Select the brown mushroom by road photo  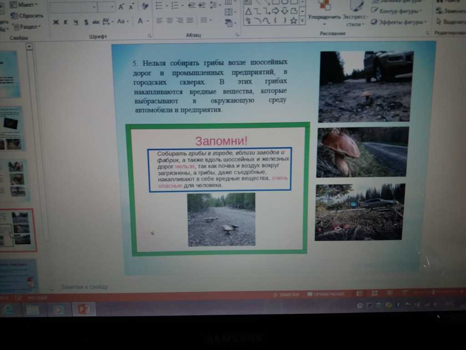pos(363,152)
